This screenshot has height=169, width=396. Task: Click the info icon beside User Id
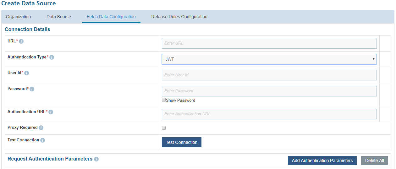coord(27,73)
